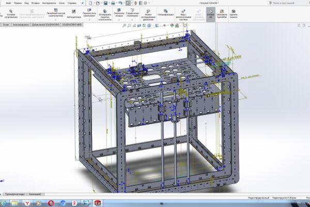Open Apply Scene icon in view toolbar
This screenshot has width=310, height=207.
[x=177, y=25]
